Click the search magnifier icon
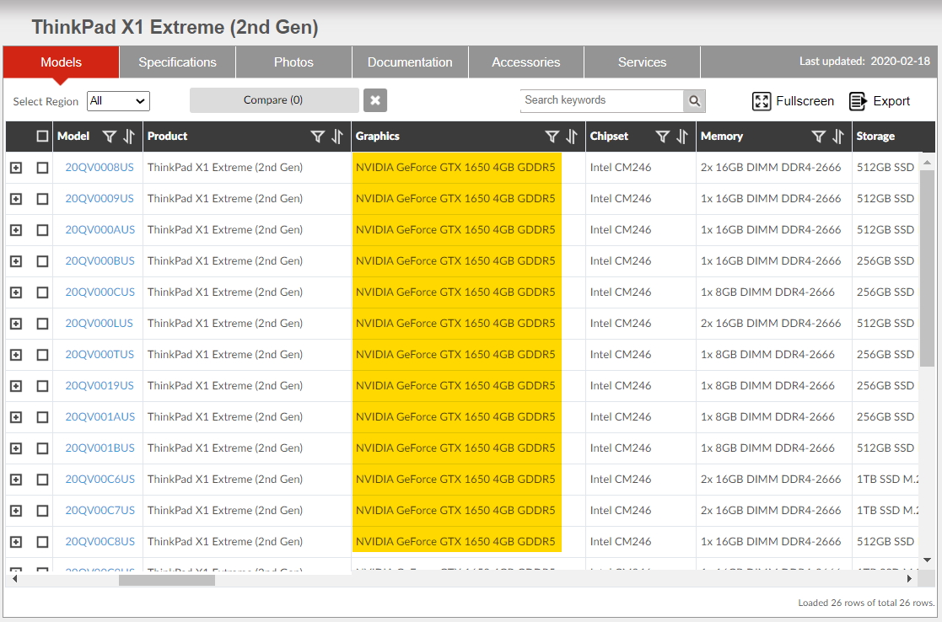 point(695,101)
